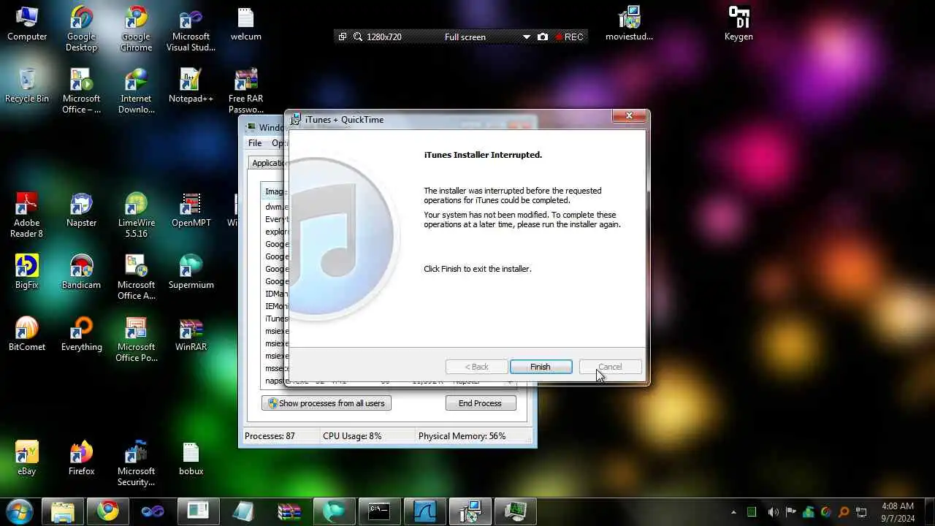
Task: Open the moviestudio desktop icon
Action: [629, 23]
